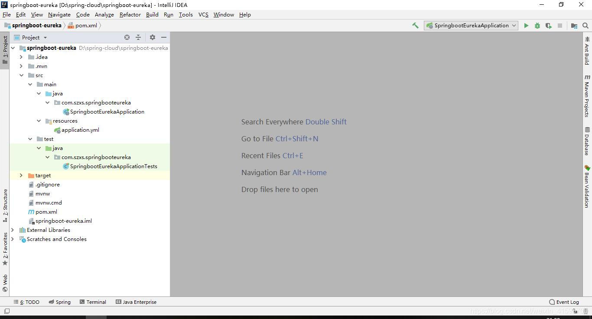Open the Build menu
Screen dimensions: 592x319
[x=152, y=15]
